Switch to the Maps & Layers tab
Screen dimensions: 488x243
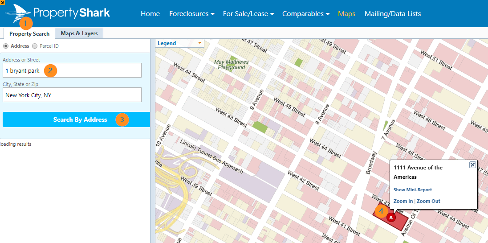pyautogui.click(x=79, y=33)
